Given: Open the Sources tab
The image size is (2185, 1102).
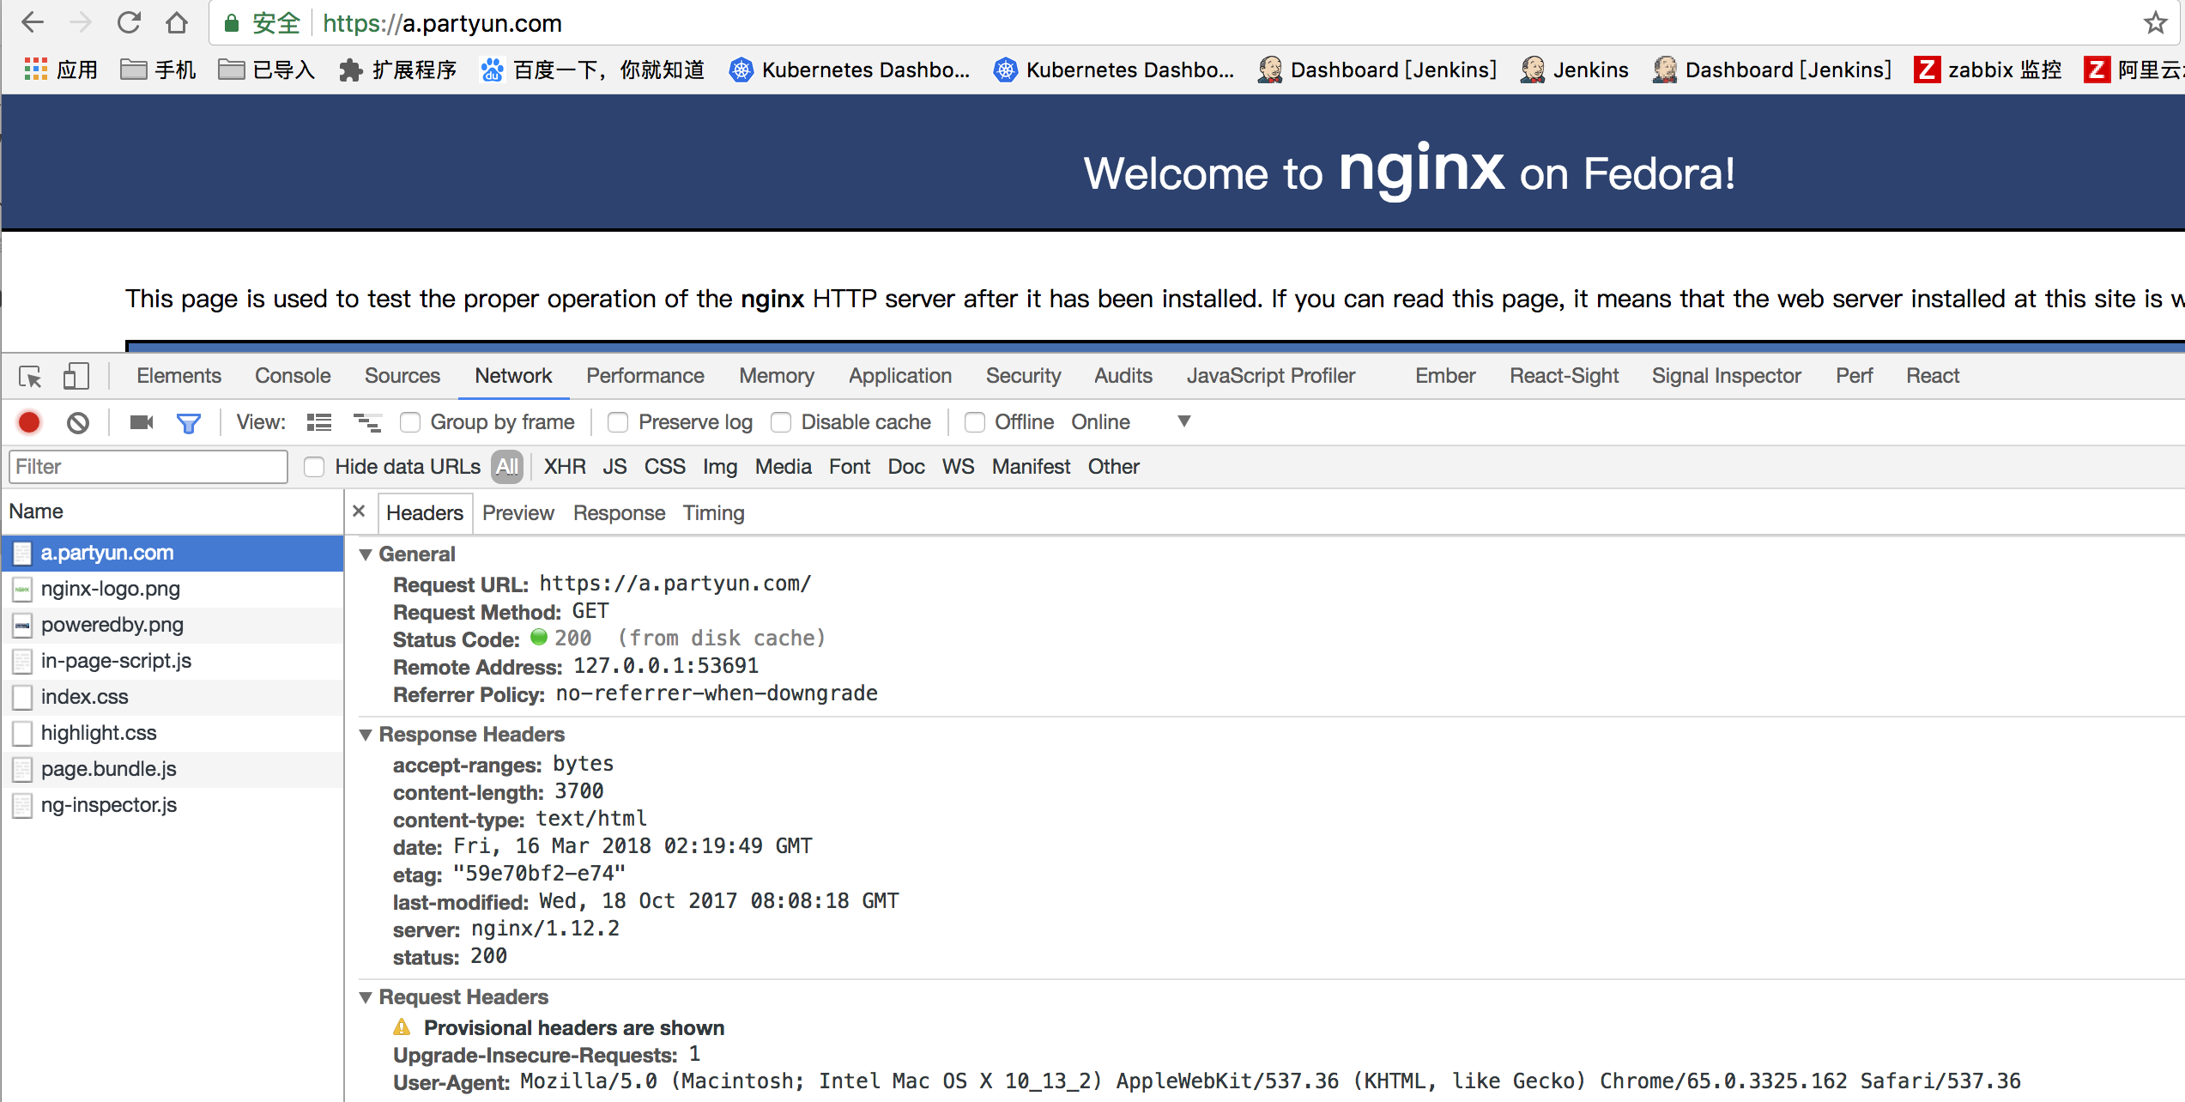Looking at the screenshot, I should [x=402, y=376].
